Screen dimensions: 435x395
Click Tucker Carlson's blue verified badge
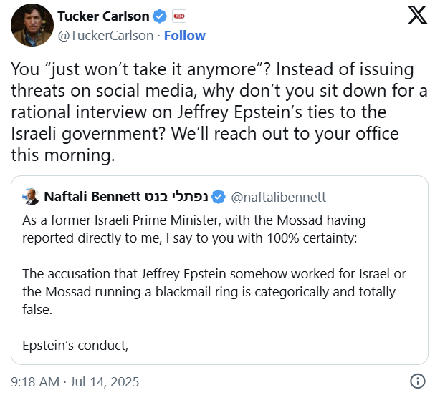[x=161, y=16]
